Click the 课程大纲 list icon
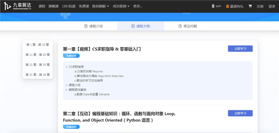The image size is (279, 133). click(133, 26)
